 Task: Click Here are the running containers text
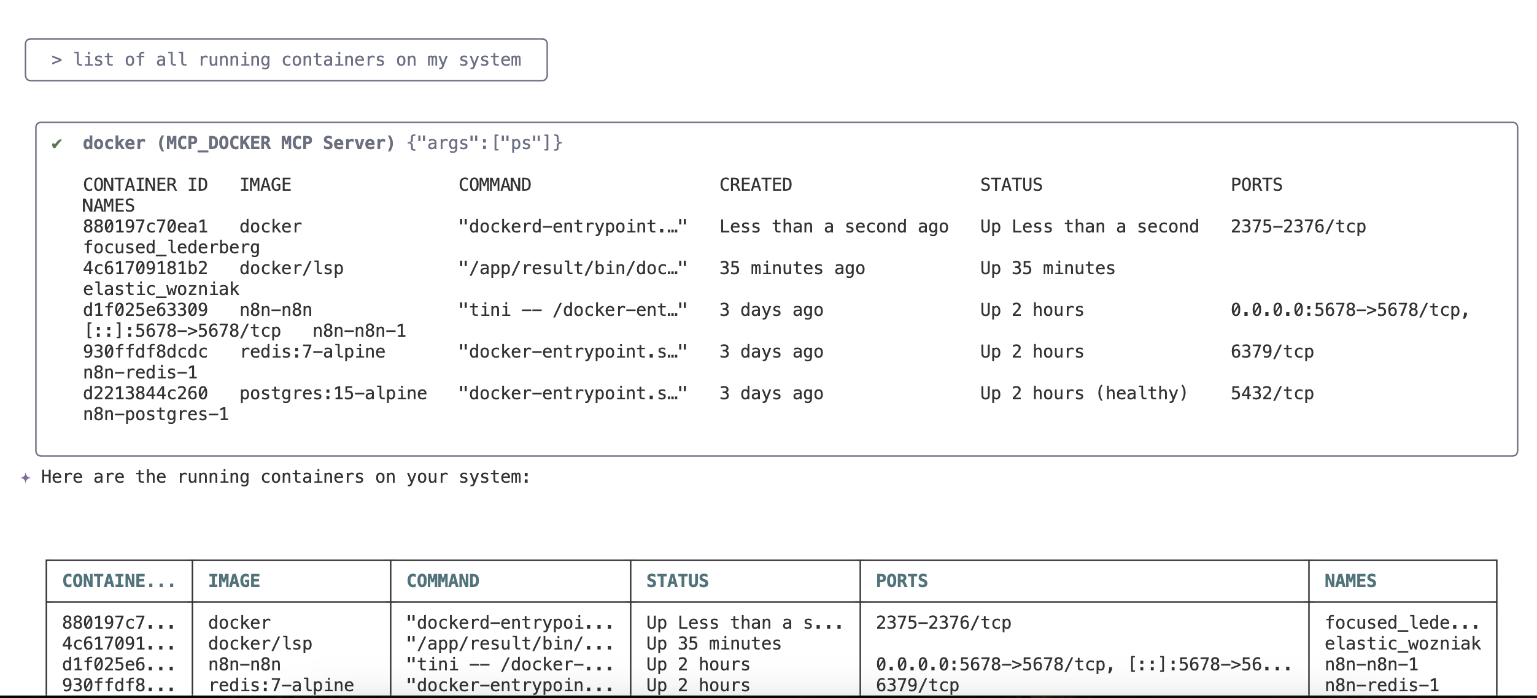click(285, 477)
